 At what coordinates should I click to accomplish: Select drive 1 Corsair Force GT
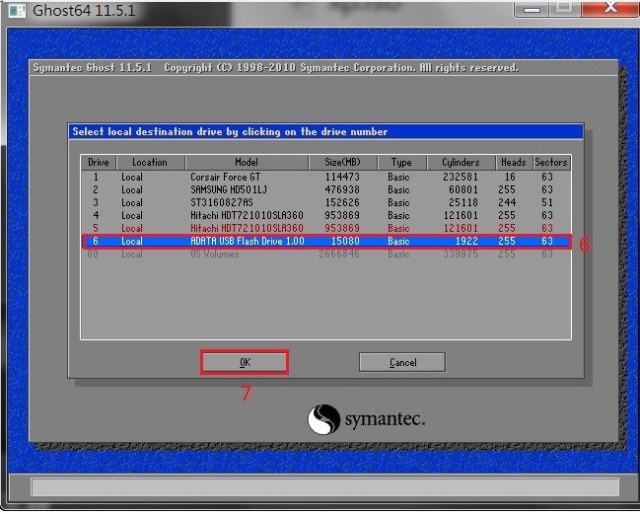[325, 177]
